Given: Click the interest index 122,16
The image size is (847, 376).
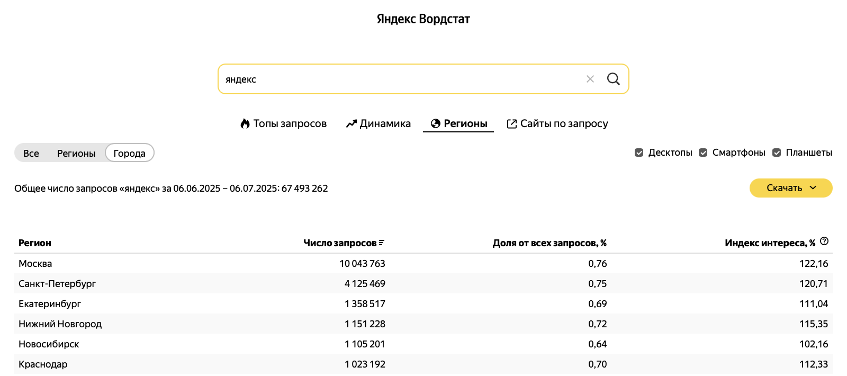Looking at the screenshot, I should click(x=814, y=264).
